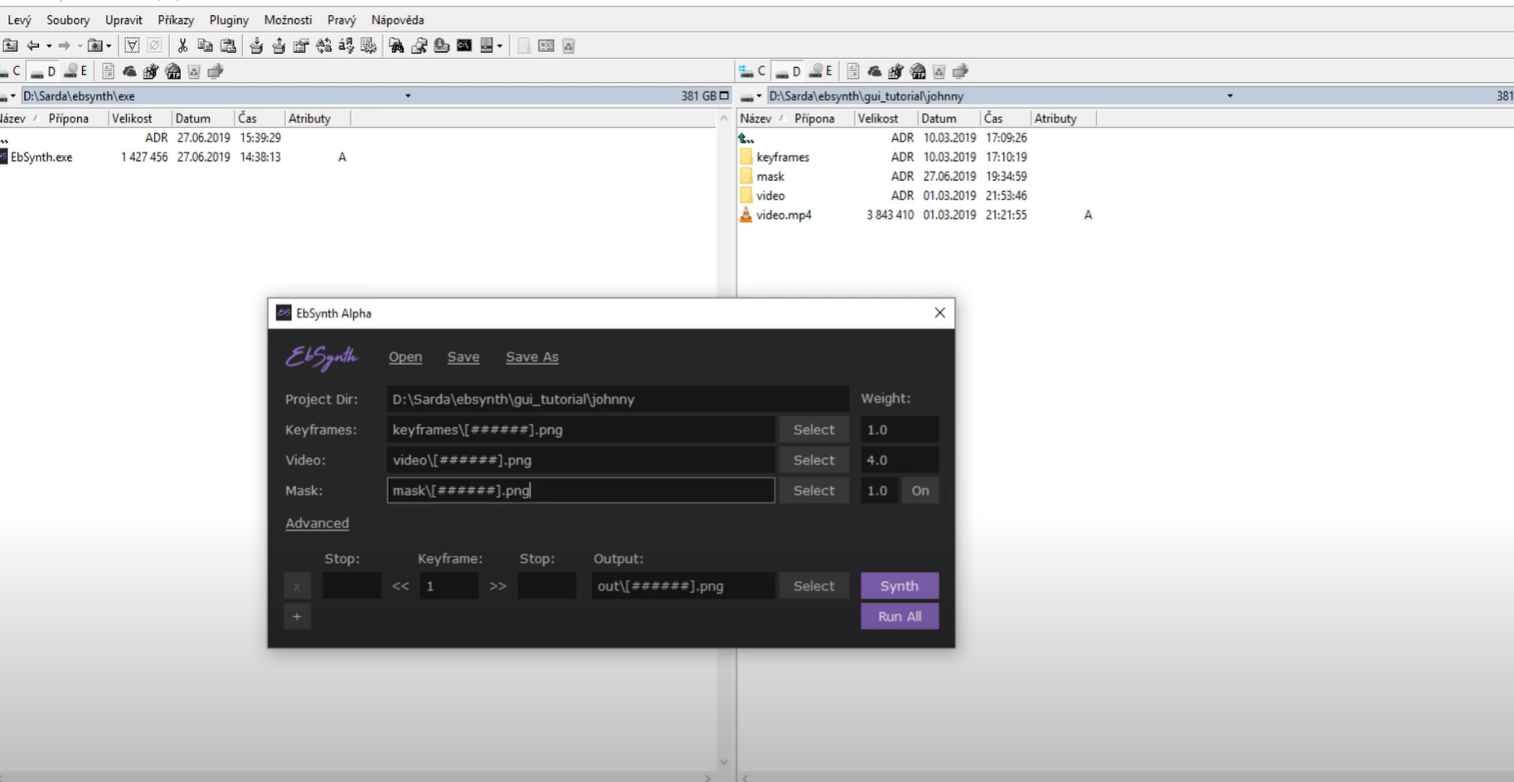Click the Output path input field
This screenshot has width=1514, height=782.
[682, 586]
